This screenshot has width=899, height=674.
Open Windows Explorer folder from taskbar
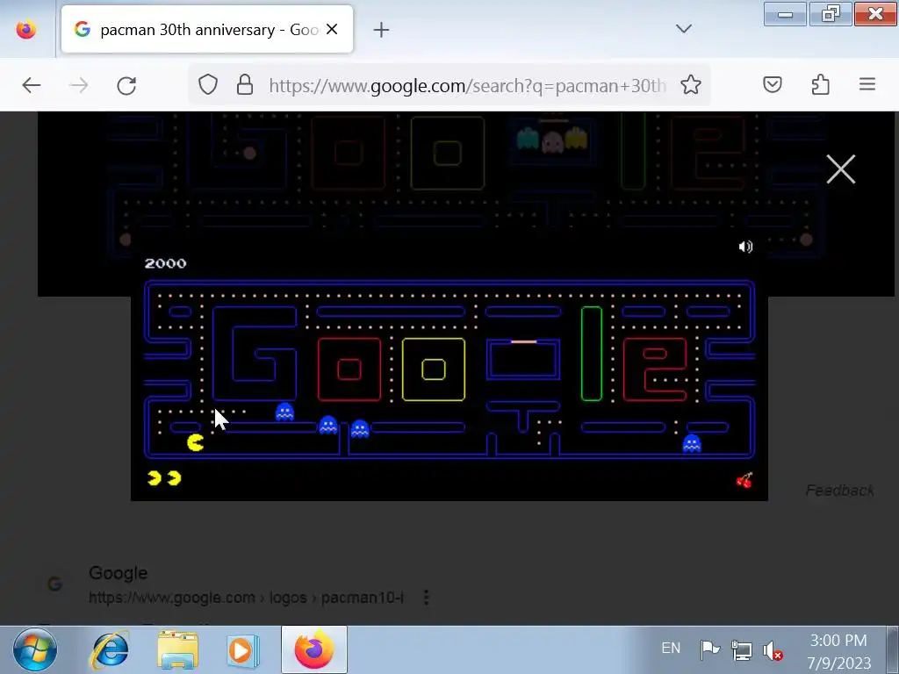[x=177, y=650]
